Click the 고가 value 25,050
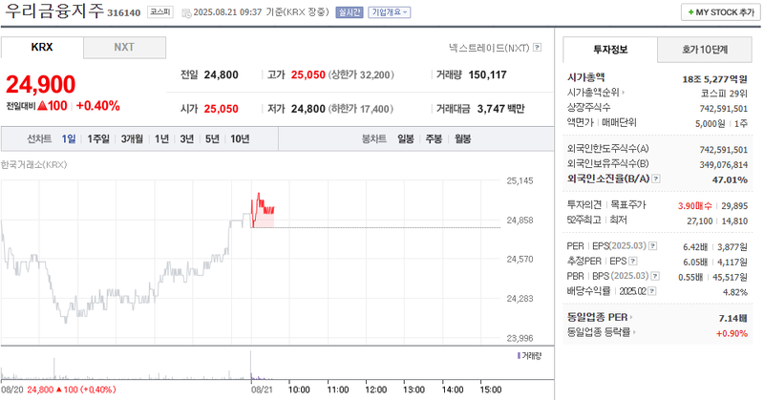The image size is (764, 400). pos(308,75)
